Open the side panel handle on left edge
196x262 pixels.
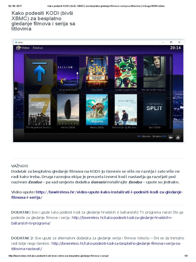pos(16,89)
